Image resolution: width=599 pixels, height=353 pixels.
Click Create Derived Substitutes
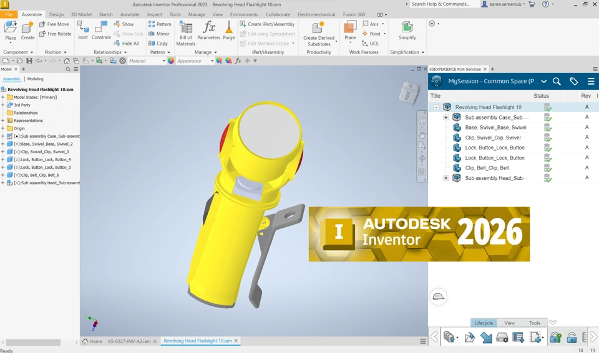tap(319, 34)
